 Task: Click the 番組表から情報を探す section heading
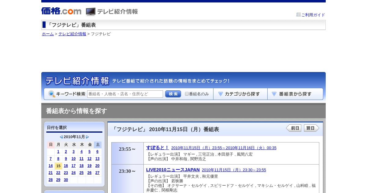click(76, 111)
